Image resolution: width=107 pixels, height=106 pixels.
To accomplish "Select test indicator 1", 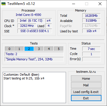I will (x=19, y=49).
